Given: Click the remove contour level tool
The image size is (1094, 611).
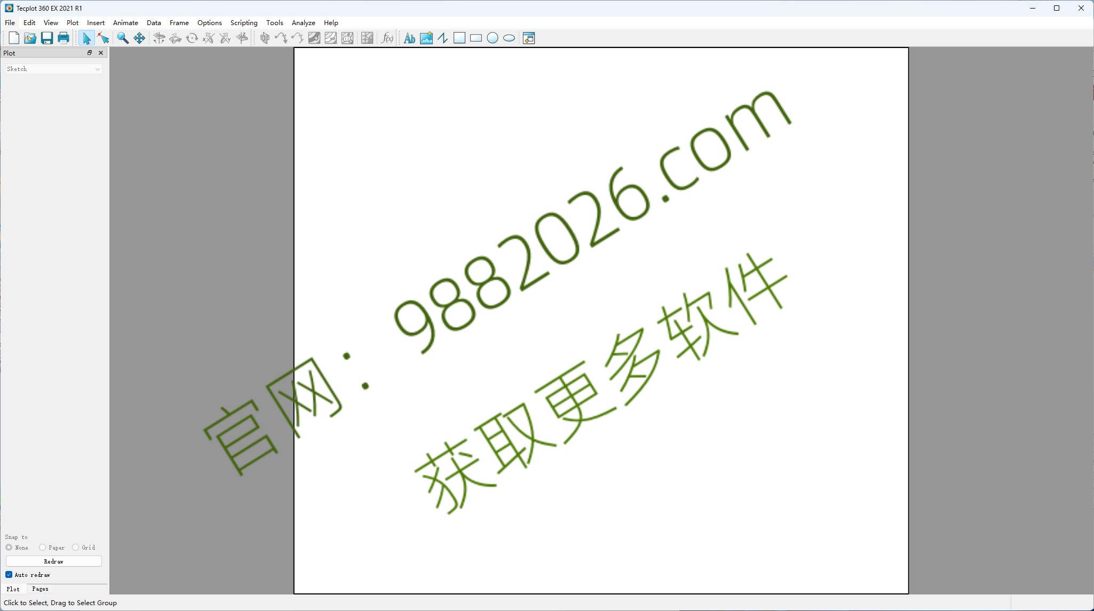Looking at the screenshot, I should click(x=331, y=38).
